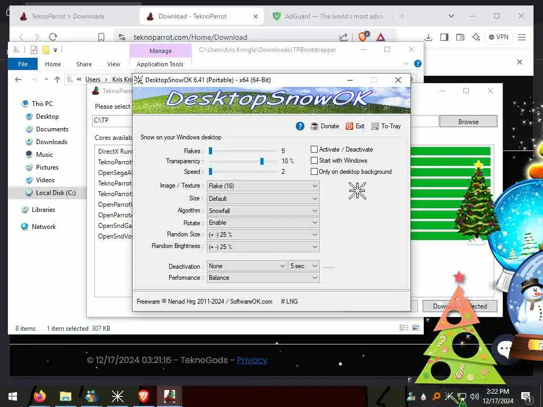Open the 5 sec. dropdown

tap(304, 266)
